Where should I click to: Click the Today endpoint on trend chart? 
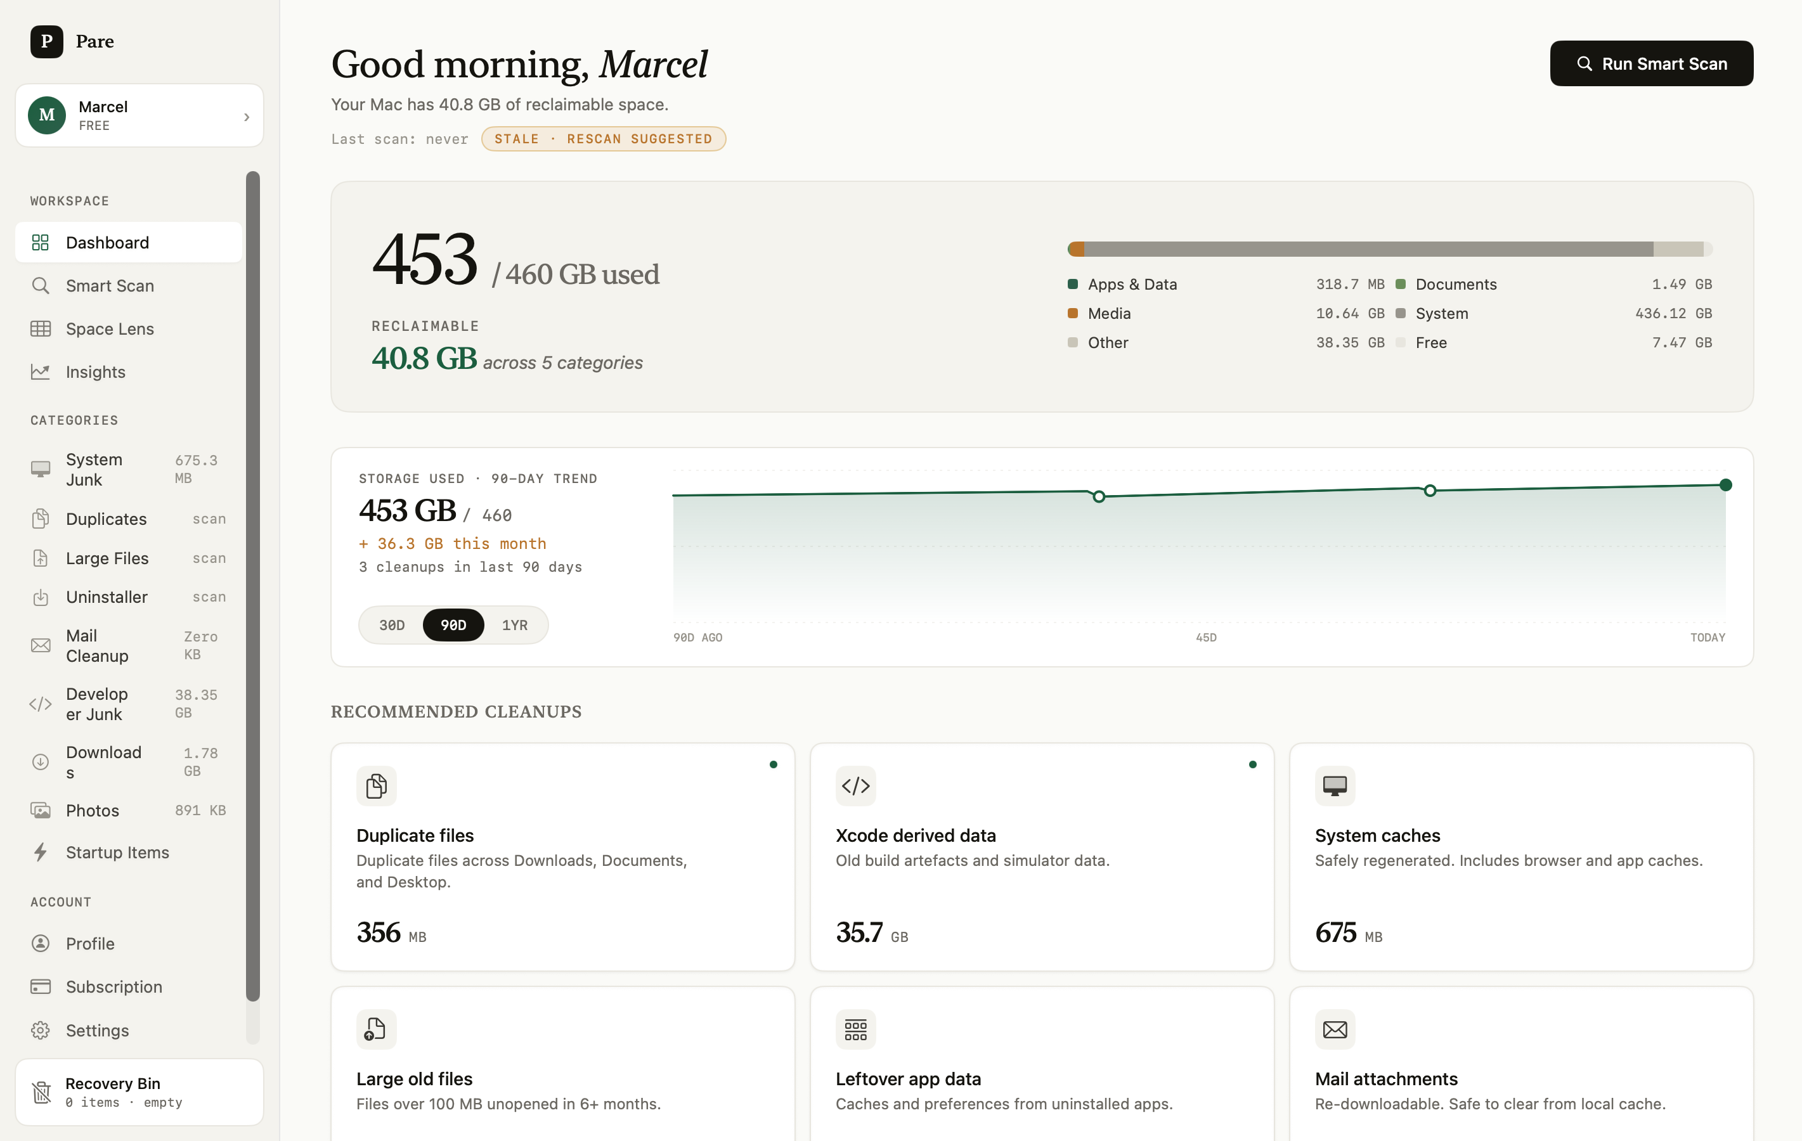click(1726, 485)
